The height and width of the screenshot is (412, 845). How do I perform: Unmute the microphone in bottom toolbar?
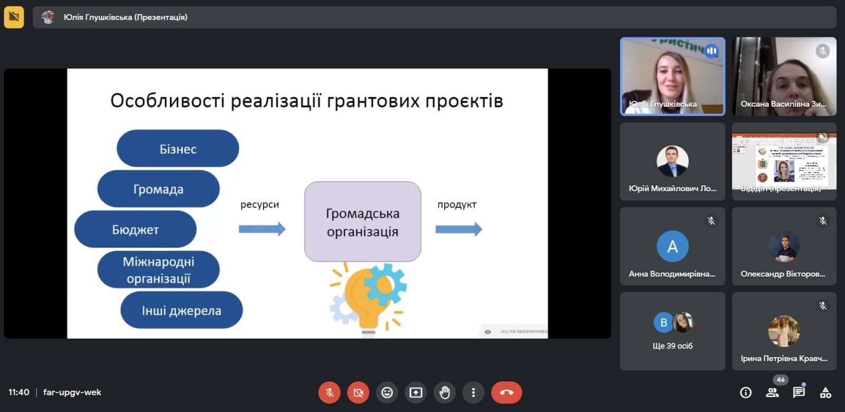(x=329, y=392)
